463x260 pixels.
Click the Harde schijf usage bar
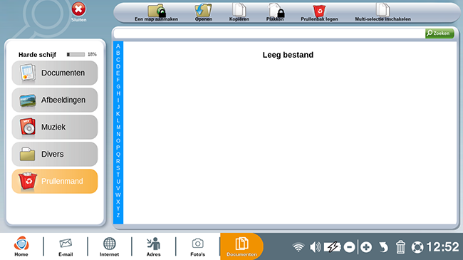click(x=76, y=54)
